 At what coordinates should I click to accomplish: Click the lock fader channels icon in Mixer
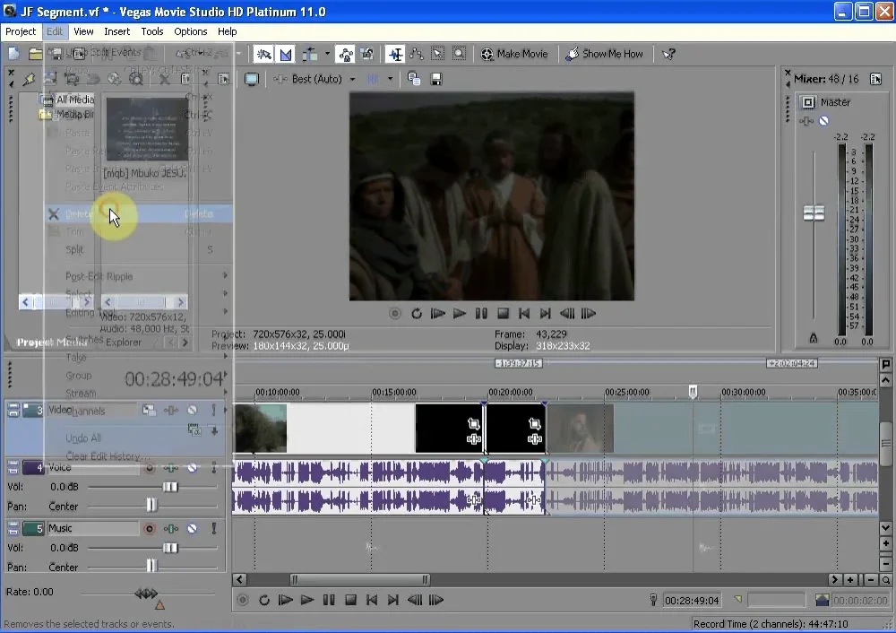[814, 339]
